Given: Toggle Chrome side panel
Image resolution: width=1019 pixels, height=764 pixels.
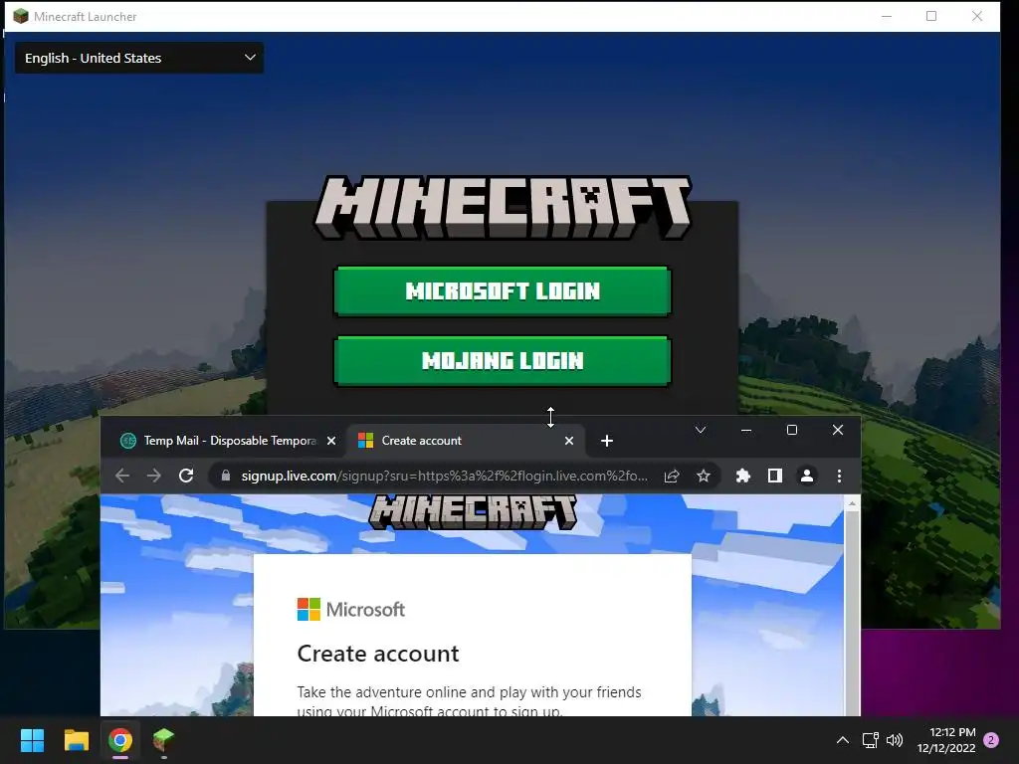Looking at the screenshot, I should 774,476.
